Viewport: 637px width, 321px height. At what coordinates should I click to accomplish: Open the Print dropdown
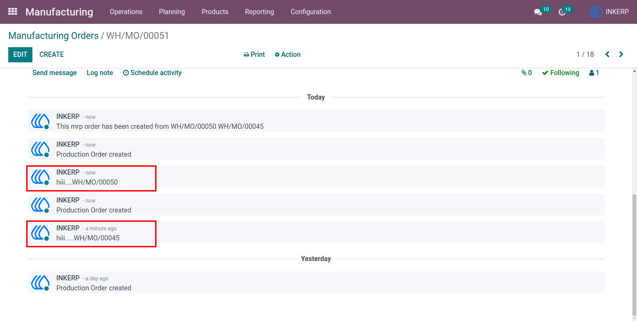pyautogui.click(x=254, y=54)
